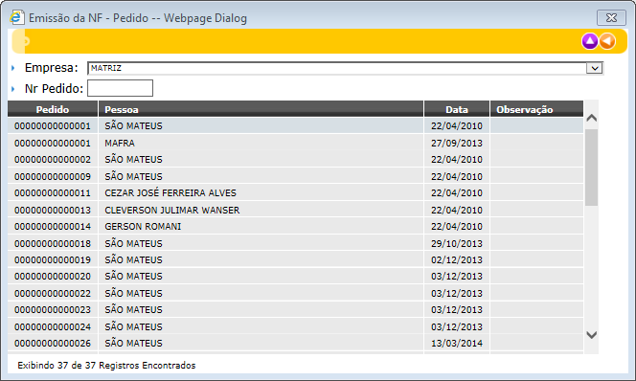This screenshot has height=381, width=636.
Task: Sort by the Pessoa column header
Action: point(261,109)
